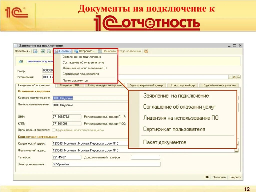This screenshot has width=256, height=192.
Task: Click the Электронная почта field
Action: [106, 164]
